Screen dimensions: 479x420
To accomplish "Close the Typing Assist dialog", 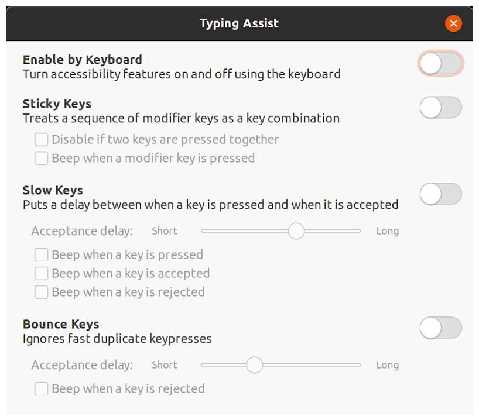I will coord(453,23).
